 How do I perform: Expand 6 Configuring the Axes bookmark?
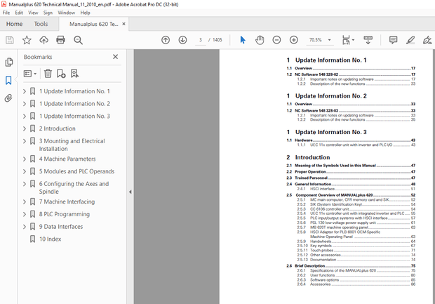[x=25, y=184]
